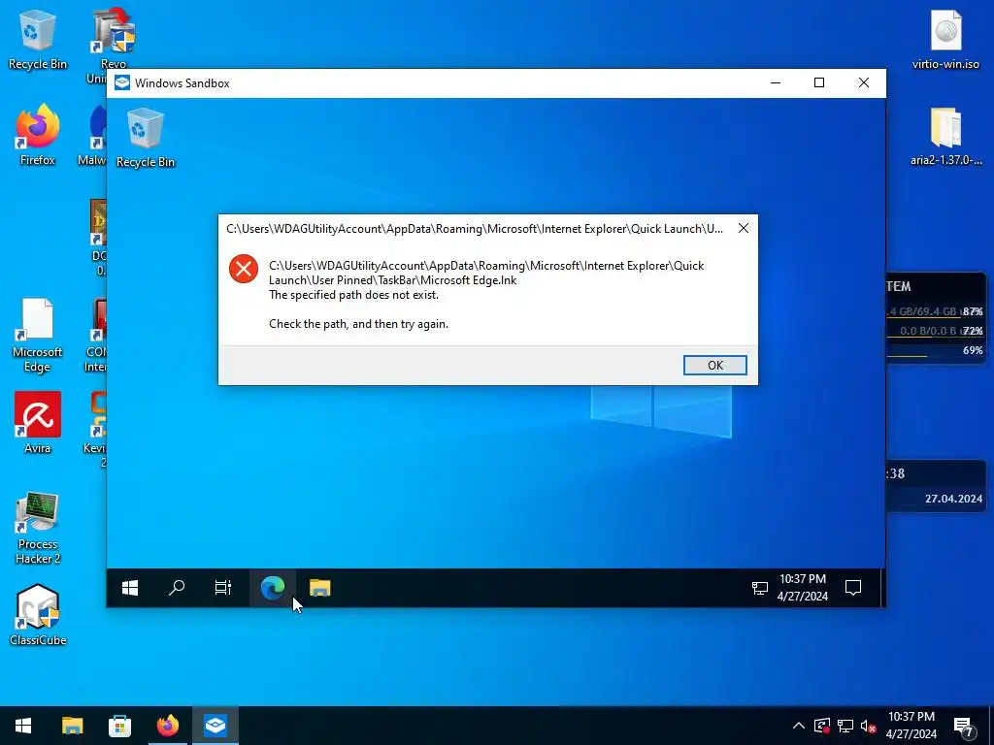Open the host Start menu
Screen dimensions: 994x745
pos(23,726)
